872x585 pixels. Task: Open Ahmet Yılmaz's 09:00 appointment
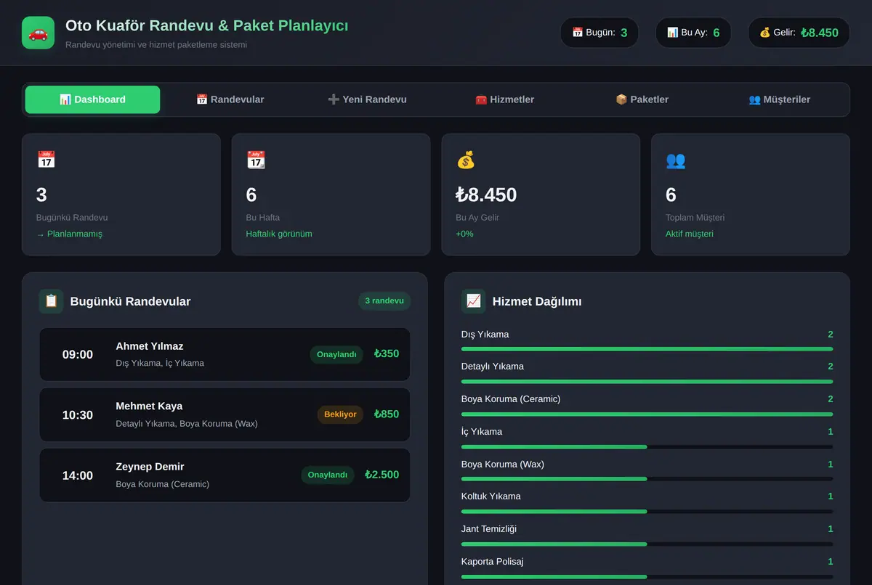(x=225, y=354)
